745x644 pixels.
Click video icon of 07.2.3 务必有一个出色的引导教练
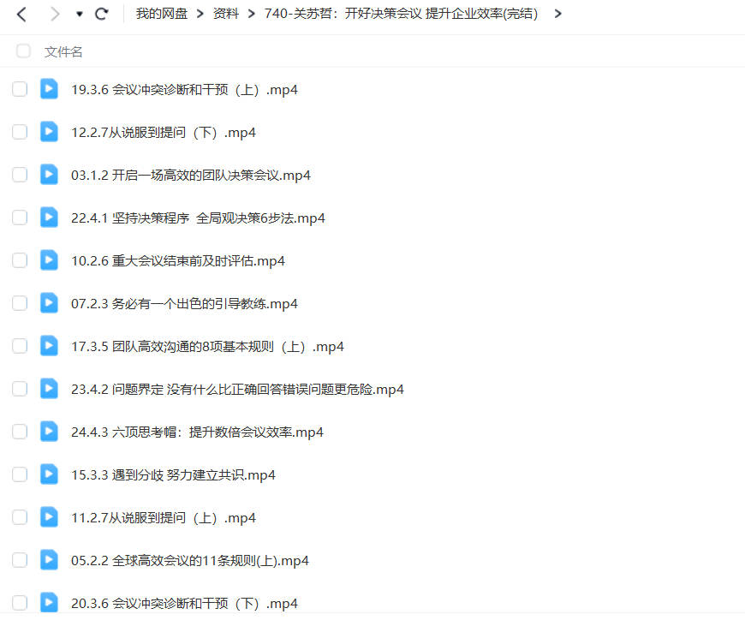pyautogui.click(x=49, y=303)
